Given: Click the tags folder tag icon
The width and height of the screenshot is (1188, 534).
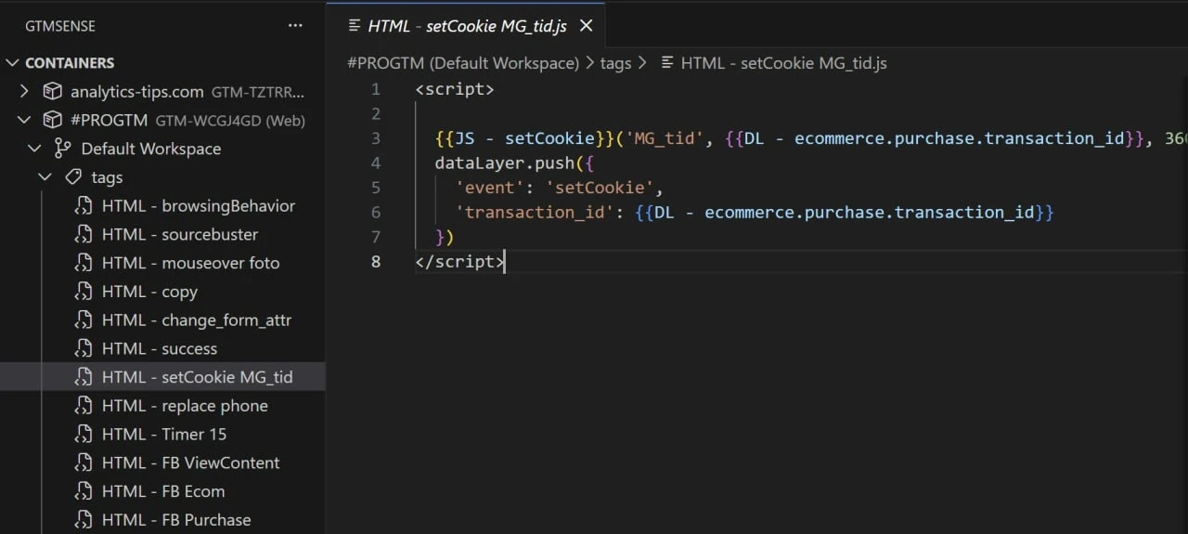Looking at the screenshot, I should coord(72,177).
